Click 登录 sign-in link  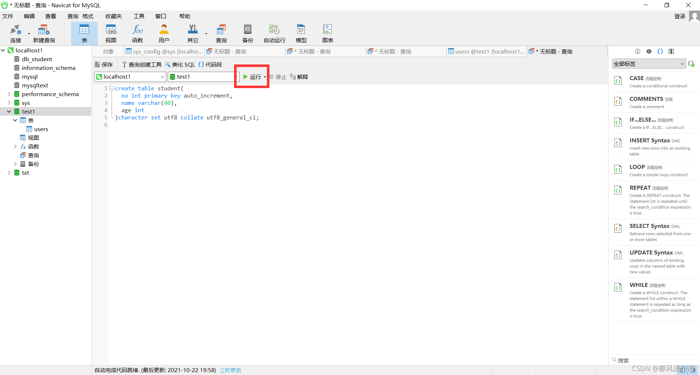(680, 16)
